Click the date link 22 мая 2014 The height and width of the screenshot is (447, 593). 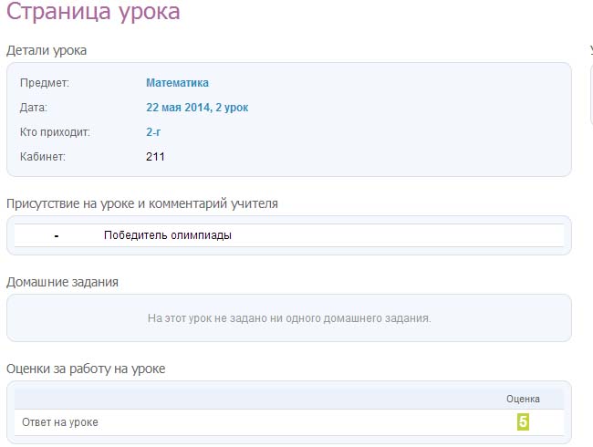click(x=197, y=108)
